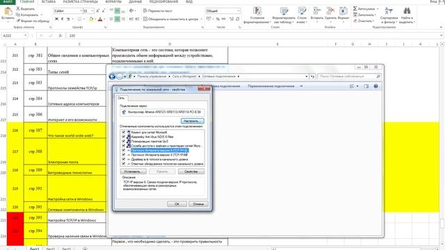The width and height of the screenshot is (445, 250).
Task: Click the Cut (Вырезать) scissors icon
Action: pyautogui.click(x=18, y=9)
